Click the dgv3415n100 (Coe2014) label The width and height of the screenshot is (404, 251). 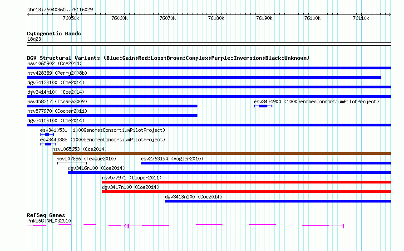(56, 121)
